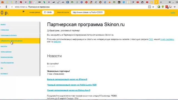Switch to the purple question-mark circle tab

(x=81, y=2)
